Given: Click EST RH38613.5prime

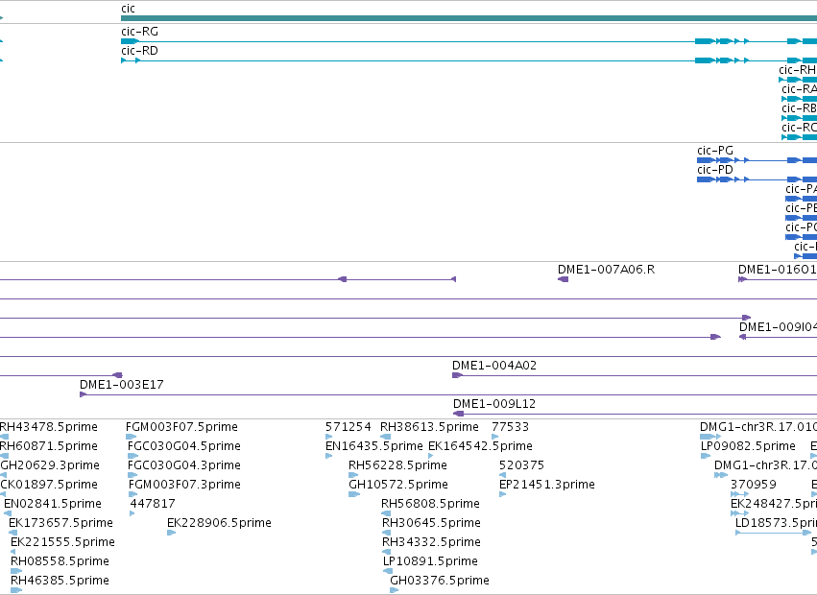Looking at the screenshot, I should (429, 427).
